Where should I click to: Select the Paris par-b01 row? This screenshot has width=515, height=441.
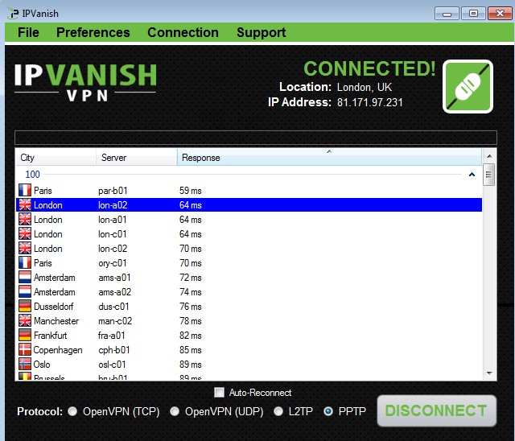249,191
